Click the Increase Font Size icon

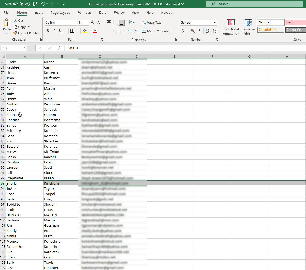click(x=93, y=23)
